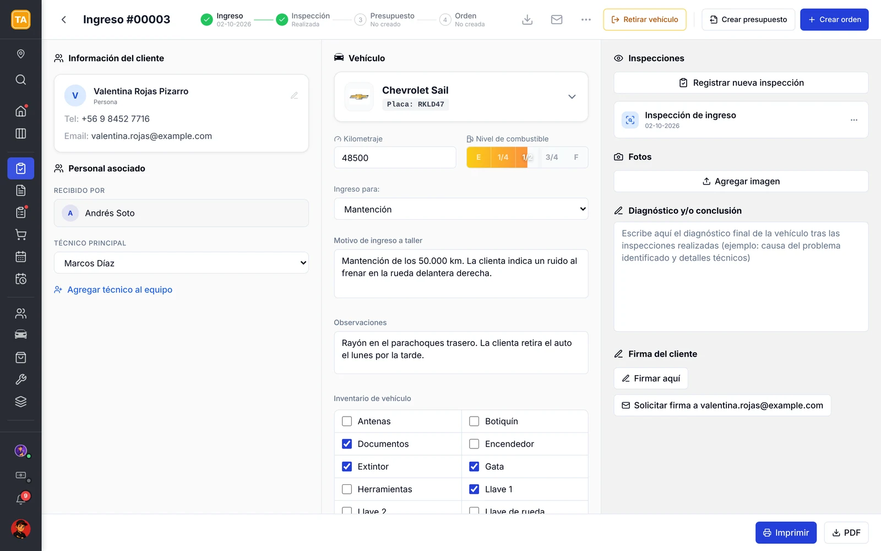
Task: Select the Orden step in progress tracker
Action: 462,20
